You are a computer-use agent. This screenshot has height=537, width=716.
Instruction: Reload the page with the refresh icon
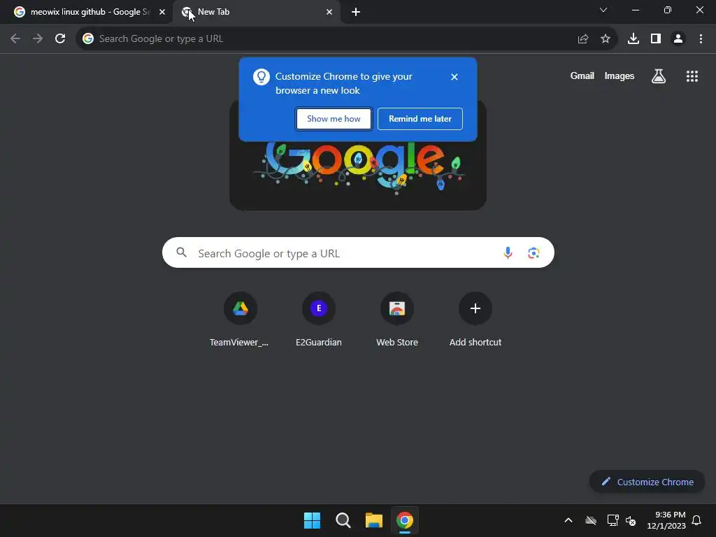pos(60,39)
